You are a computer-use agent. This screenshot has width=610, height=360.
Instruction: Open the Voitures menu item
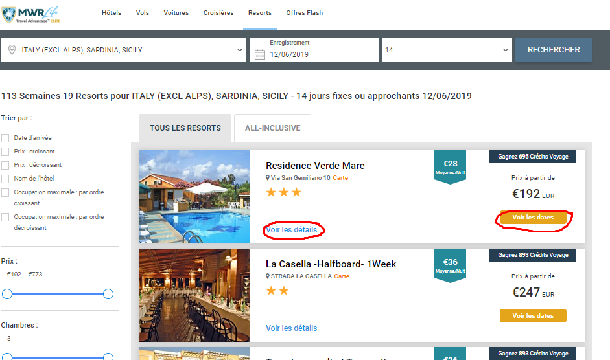pyautogui.click(x=176, y=13)
